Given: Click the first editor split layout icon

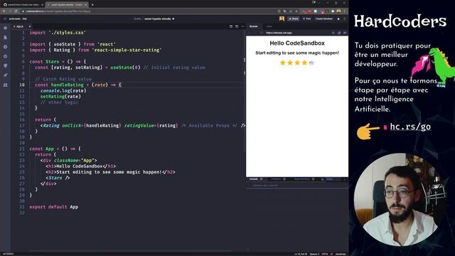Looking at the screenshot, I should (231, 26).
